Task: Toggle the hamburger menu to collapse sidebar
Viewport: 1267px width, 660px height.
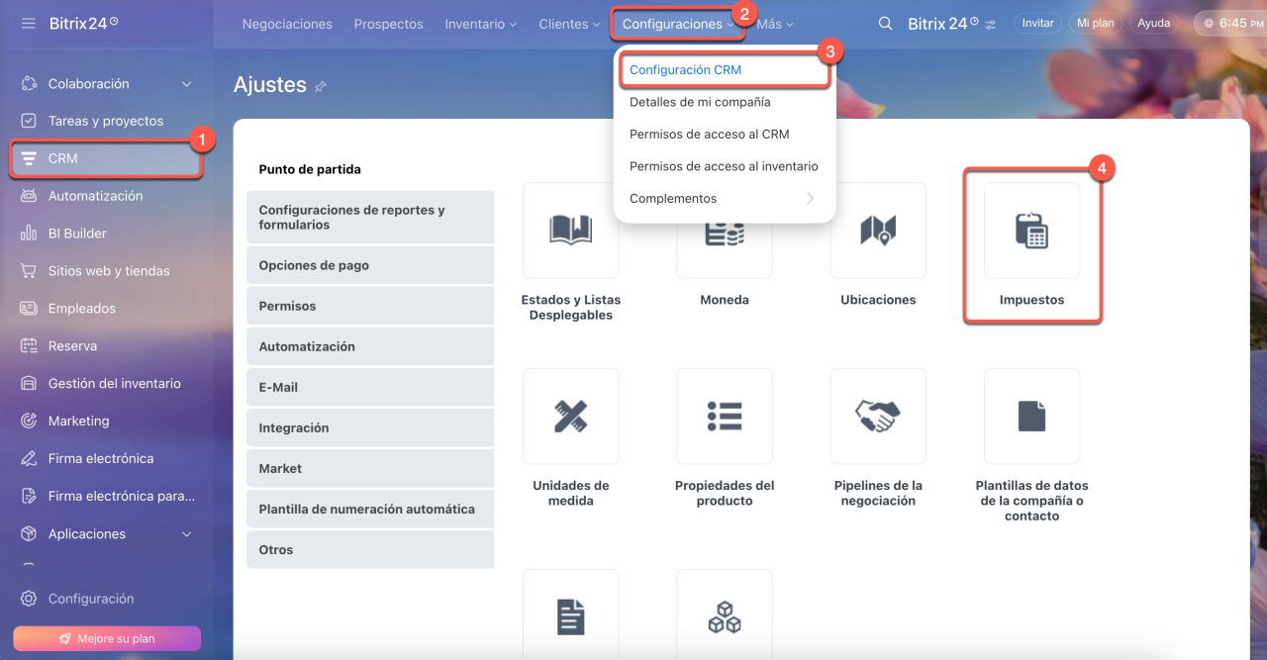Action: point(28,23)
